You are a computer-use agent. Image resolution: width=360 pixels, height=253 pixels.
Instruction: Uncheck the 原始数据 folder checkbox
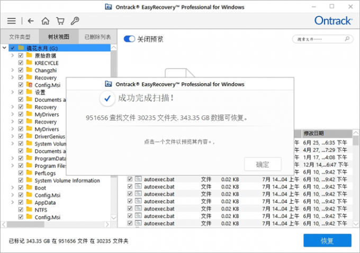(21, 56)
